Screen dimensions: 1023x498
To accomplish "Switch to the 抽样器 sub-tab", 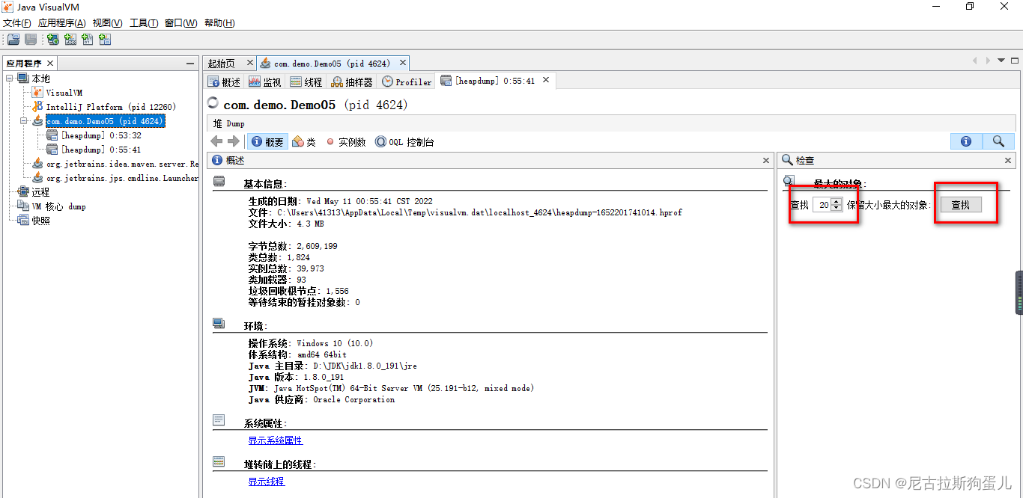I will coord(352,82).
